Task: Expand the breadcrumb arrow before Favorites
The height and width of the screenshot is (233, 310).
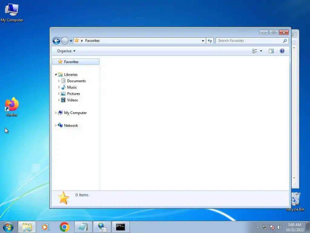Action: tap(82, 41)
